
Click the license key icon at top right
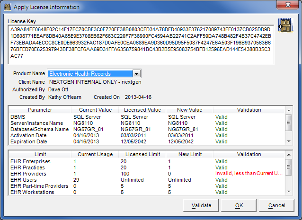point(285,26)
